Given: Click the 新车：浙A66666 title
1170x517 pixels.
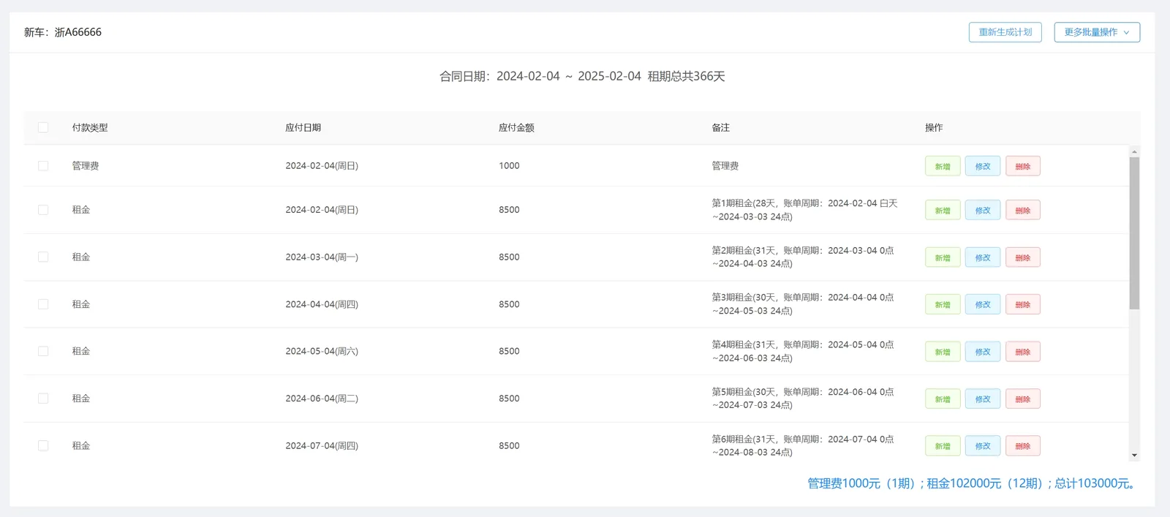Looking at the screenshot, I should coord(63,32).
